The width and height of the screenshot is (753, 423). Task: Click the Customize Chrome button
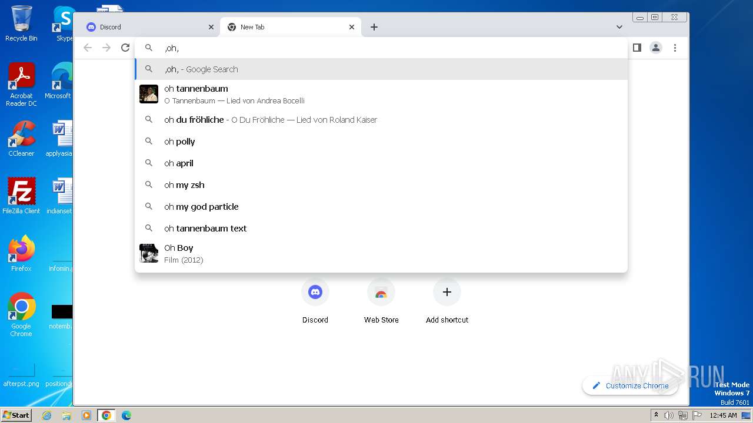(x=630, y=385)
